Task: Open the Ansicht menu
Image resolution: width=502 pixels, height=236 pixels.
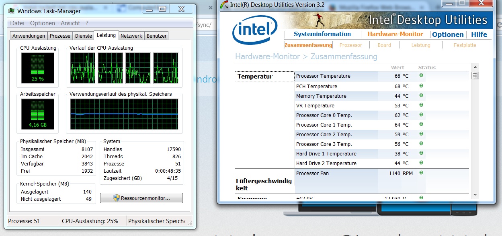Action: pyautogui.click(x=70, y=23)
